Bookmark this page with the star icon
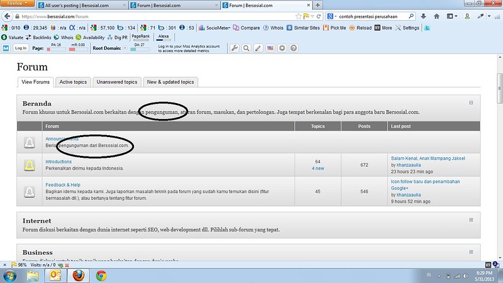Image resolution: width=503 pixels, height=283 pixels. [x=298, y=16]
